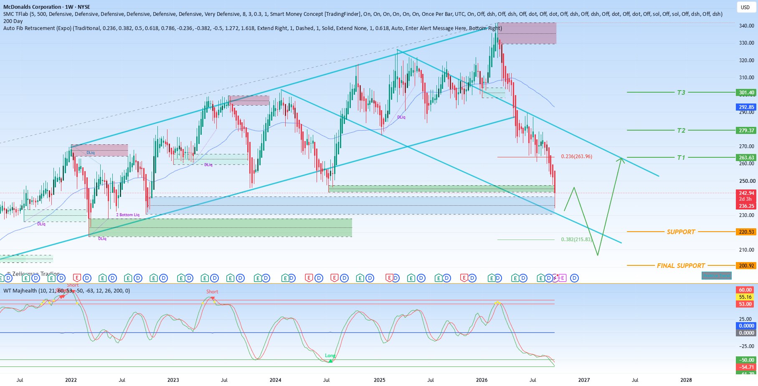The height and width of the screenshot is (386, 758).
Task: Click the T2 target label
Action: pos(681,130)
